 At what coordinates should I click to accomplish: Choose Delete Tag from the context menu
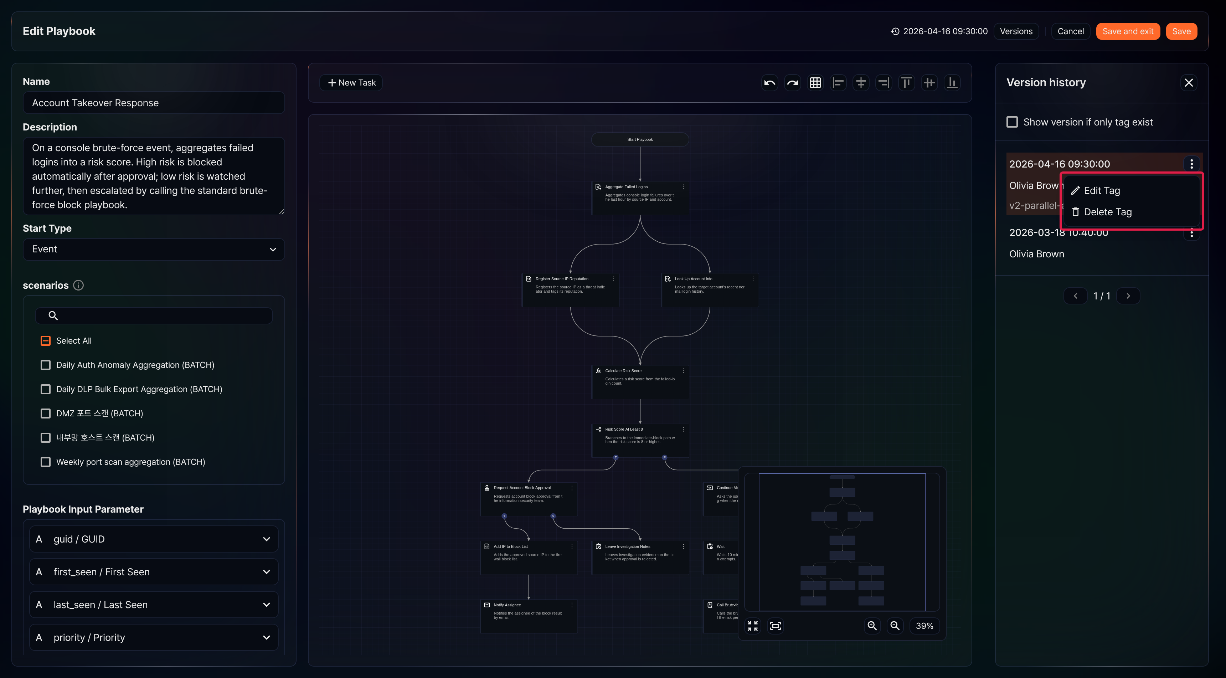[1132, 212]
